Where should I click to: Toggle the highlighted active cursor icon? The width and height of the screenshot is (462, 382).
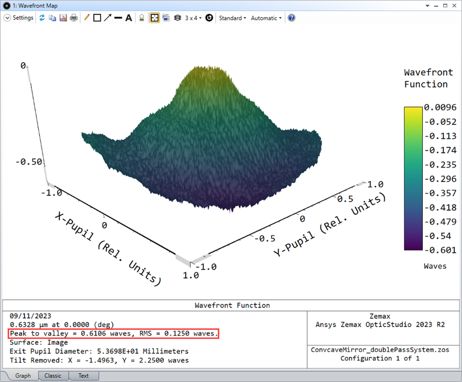(154, 18)
